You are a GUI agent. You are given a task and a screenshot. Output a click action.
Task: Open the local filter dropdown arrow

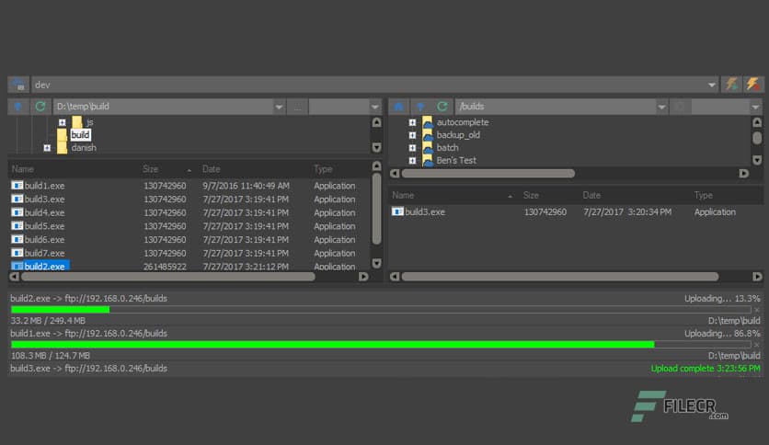(x=375, y=107)
